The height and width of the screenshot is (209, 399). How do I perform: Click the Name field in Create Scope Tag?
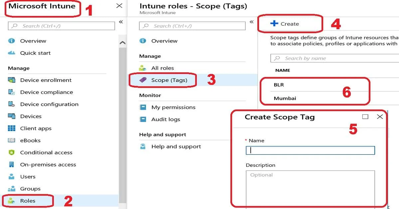pos(310,150)
